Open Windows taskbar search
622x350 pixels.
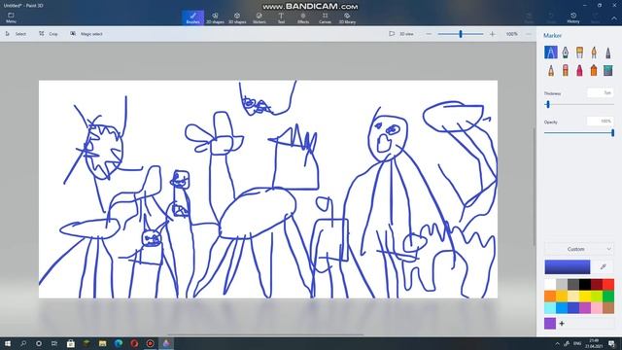(23, 343)
